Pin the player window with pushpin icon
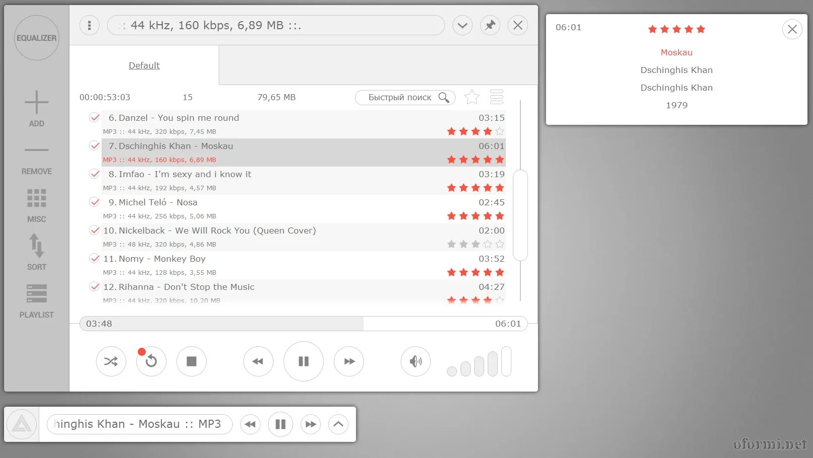813x458 pixels. click(490, 25)
